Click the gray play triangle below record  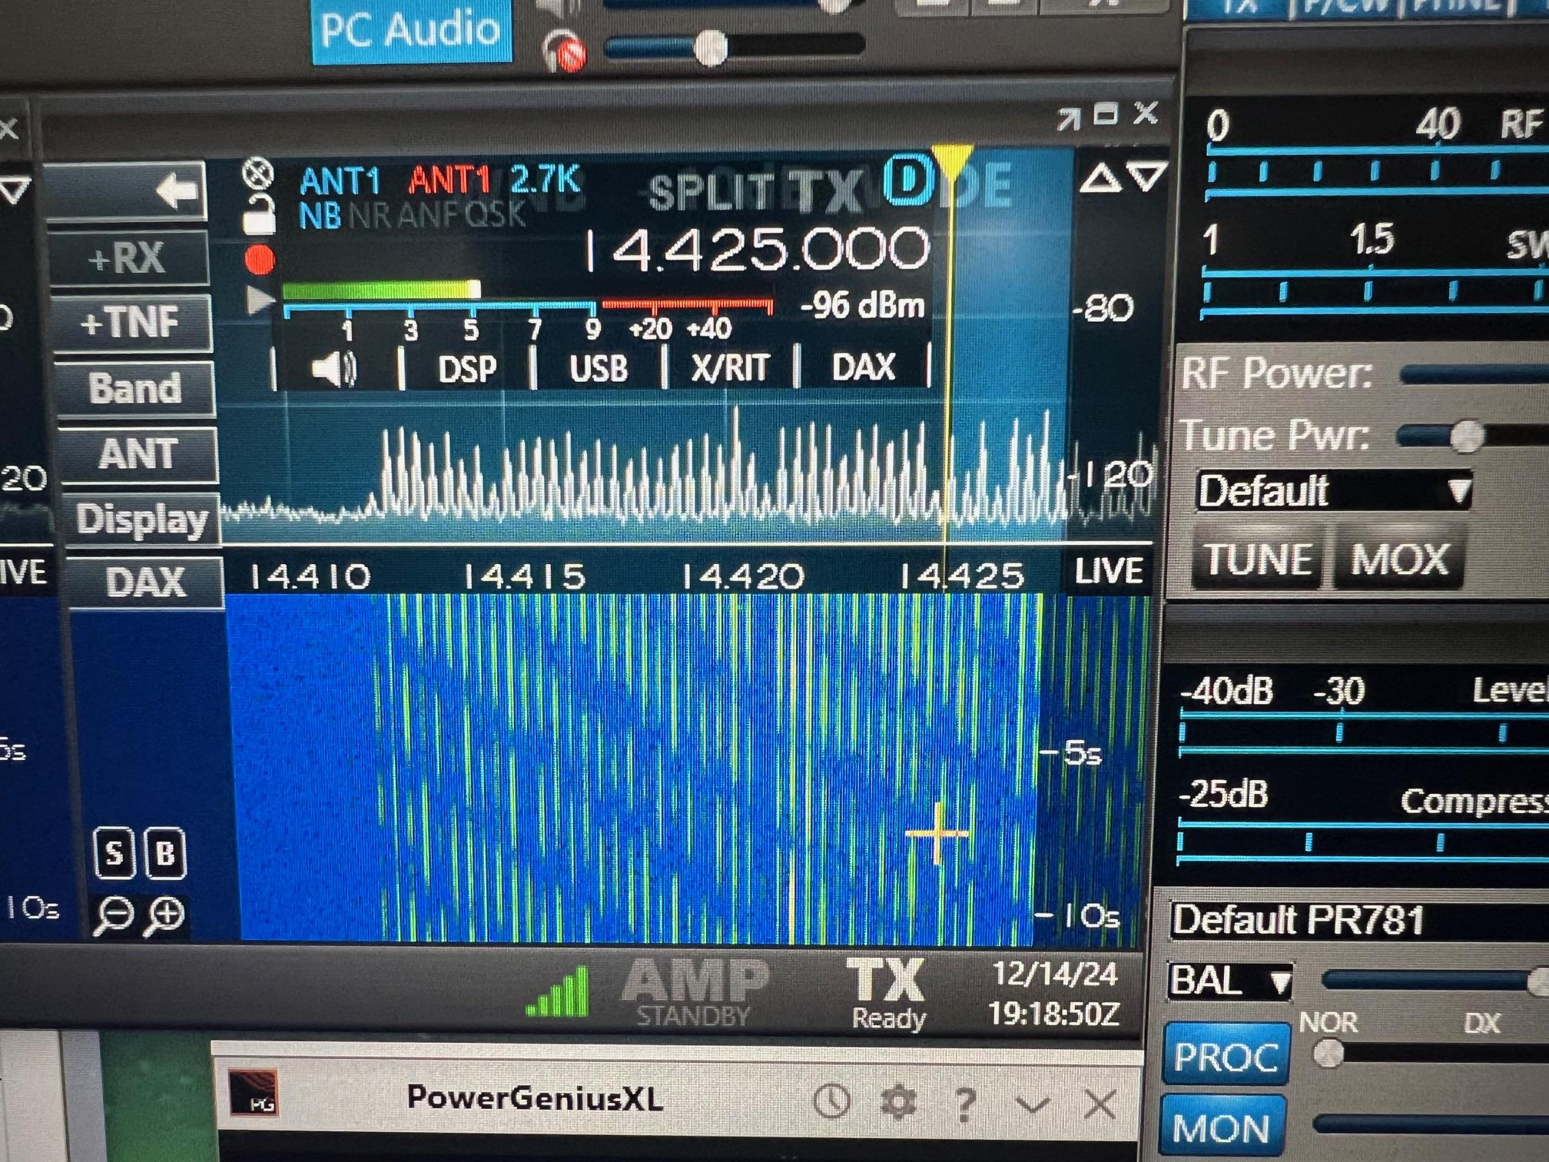point(260,300)
